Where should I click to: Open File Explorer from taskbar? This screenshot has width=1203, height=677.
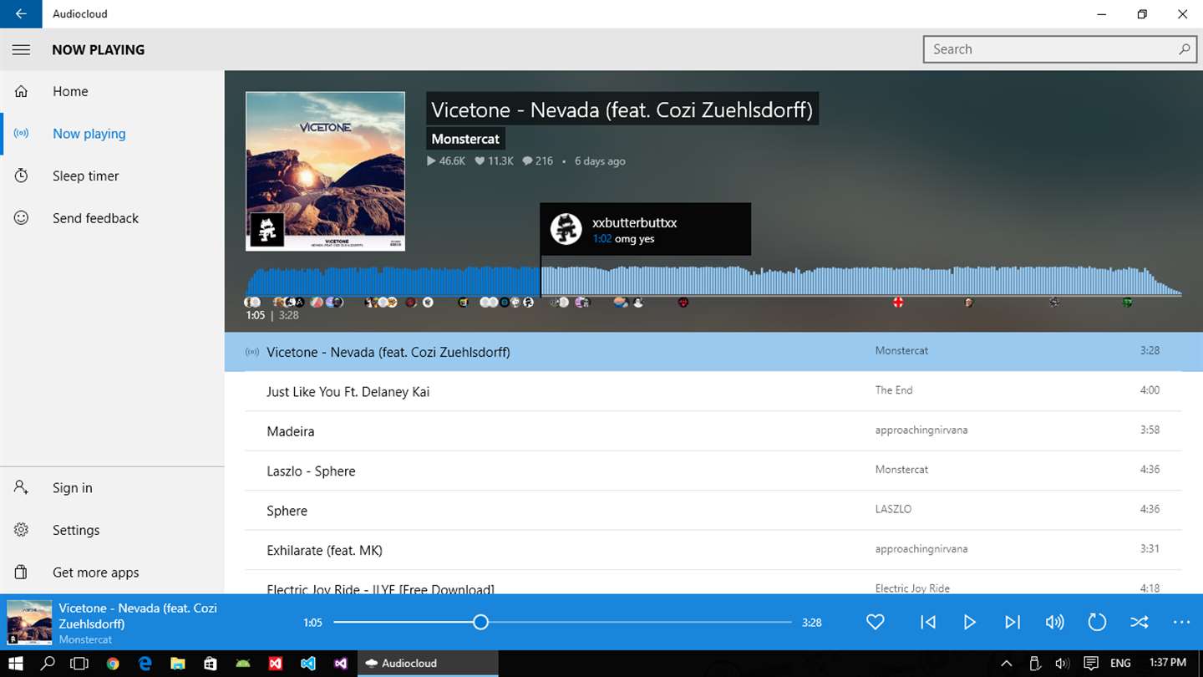click(x=178, y=664)
